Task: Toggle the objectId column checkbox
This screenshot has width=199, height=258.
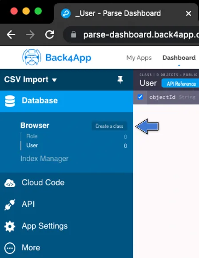Action: [x=140, y=97]
